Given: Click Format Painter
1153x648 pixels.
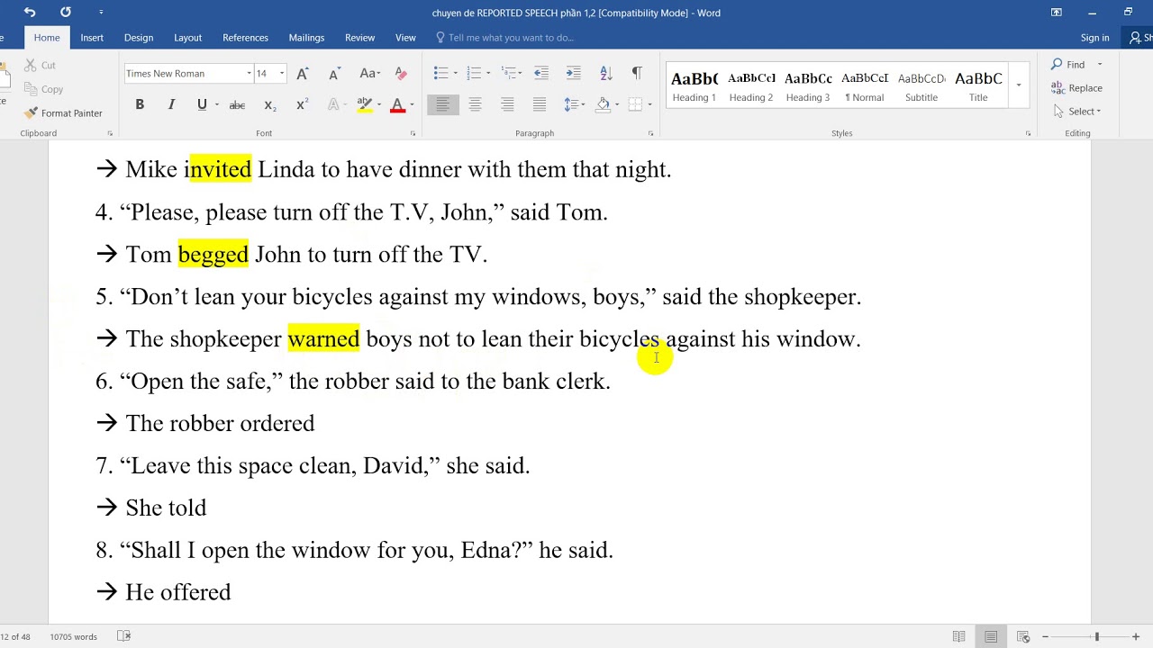Looking at the screenshot, I should click(x=63, y=112).
